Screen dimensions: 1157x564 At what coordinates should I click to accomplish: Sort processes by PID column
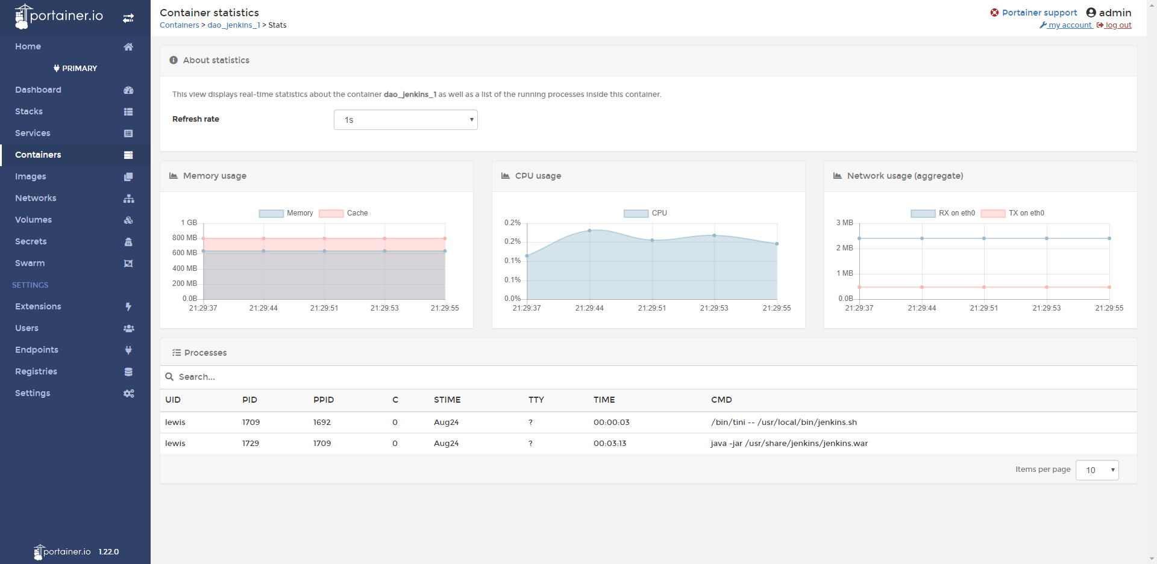[249, 400]
